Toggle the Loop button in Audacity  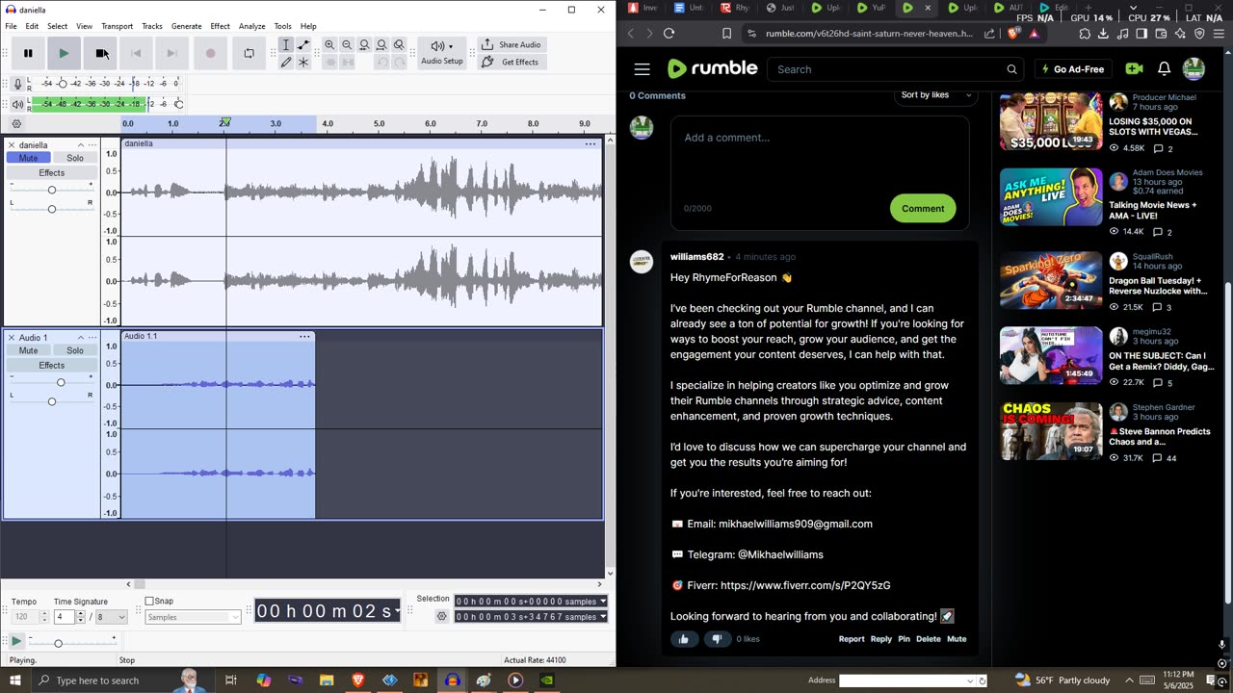[x=249, y=53]
